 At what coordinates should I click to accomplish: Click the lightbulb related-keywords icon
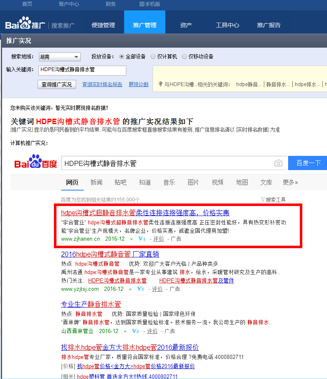tap(160, 84)
